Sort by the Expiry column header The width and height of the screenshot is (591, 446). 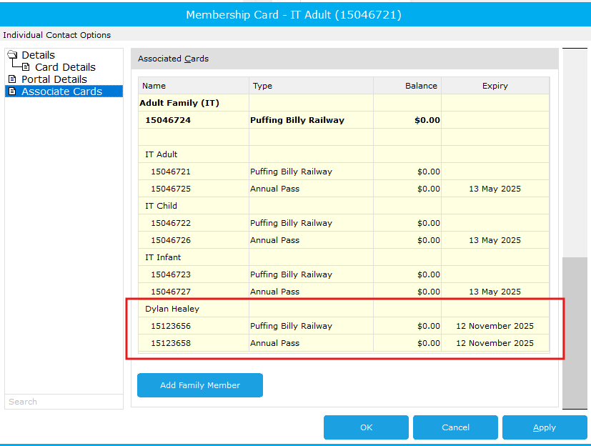(x=495, y=86)
